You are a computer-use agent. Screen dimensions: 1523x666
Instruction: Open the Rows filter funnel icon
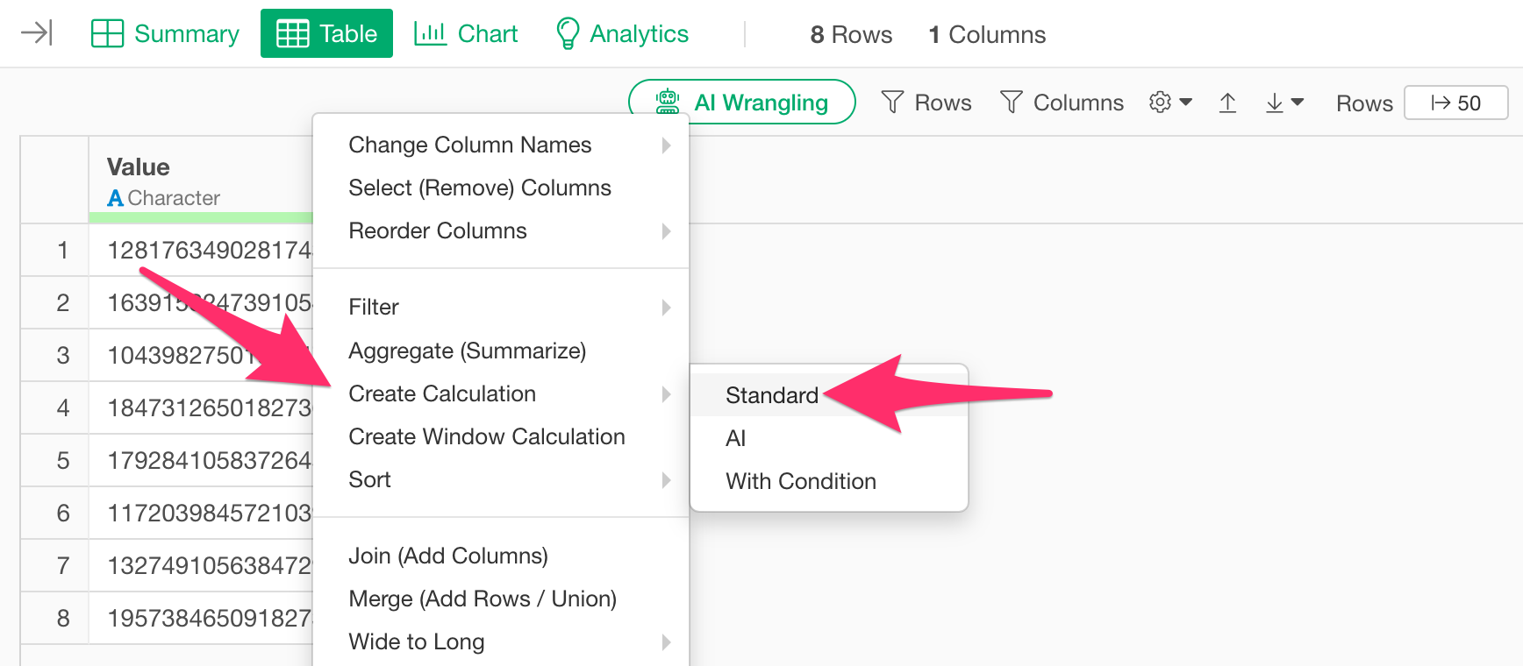point(892,103)
